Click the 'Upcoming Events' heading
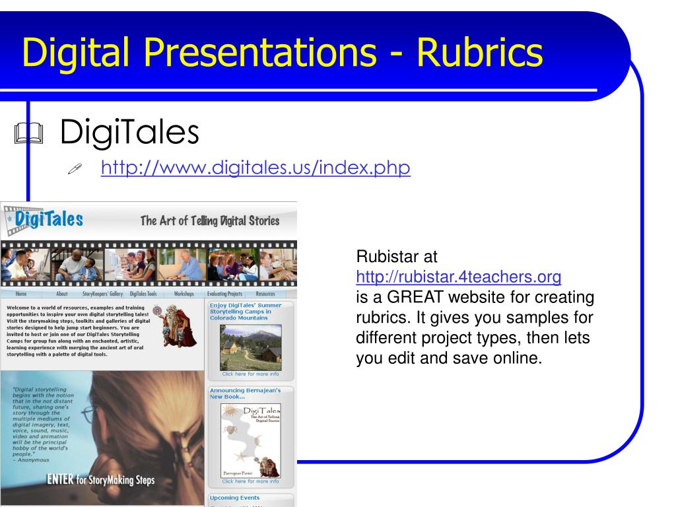 234,498
